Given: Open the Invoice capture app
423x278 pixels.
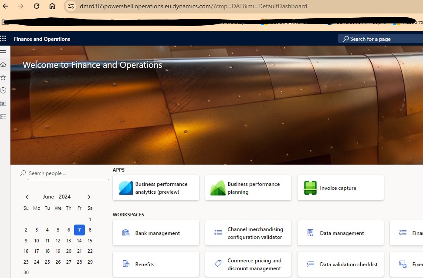Looking at the screenshot, I should (x=341, y=188).
